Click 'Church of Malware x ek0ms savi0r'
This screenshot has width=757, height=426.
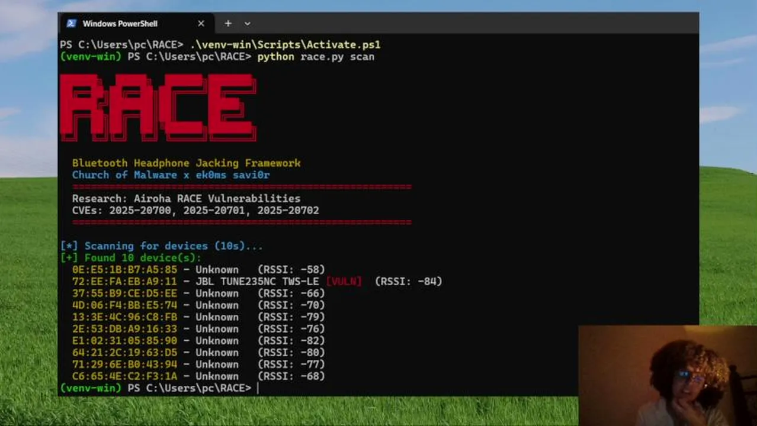[x=171, y=175]
